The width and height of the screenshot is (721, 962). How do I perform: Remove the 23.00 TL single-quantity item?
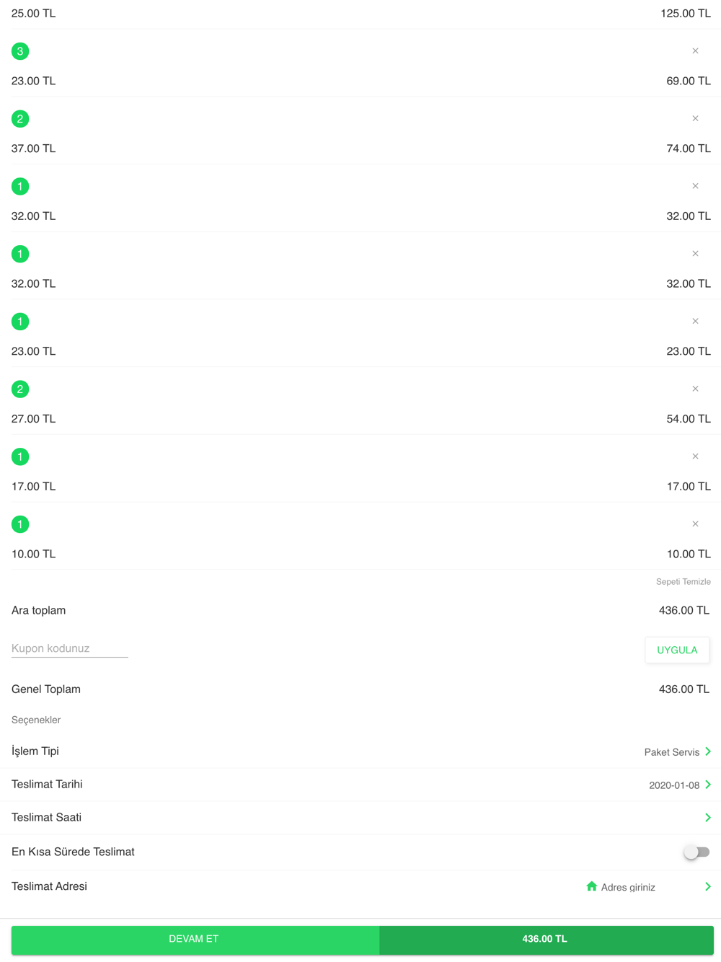coord(695,322)
